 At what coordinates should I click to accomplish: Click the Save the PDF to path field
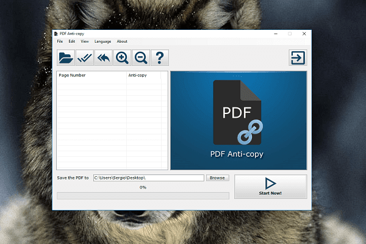pos(148,178)
